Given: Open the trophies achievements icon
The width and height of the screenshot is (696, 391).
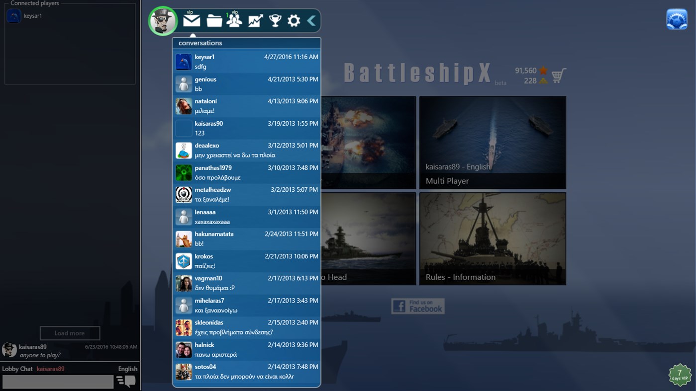Looking at the screenshot, I should coord(274,20).
